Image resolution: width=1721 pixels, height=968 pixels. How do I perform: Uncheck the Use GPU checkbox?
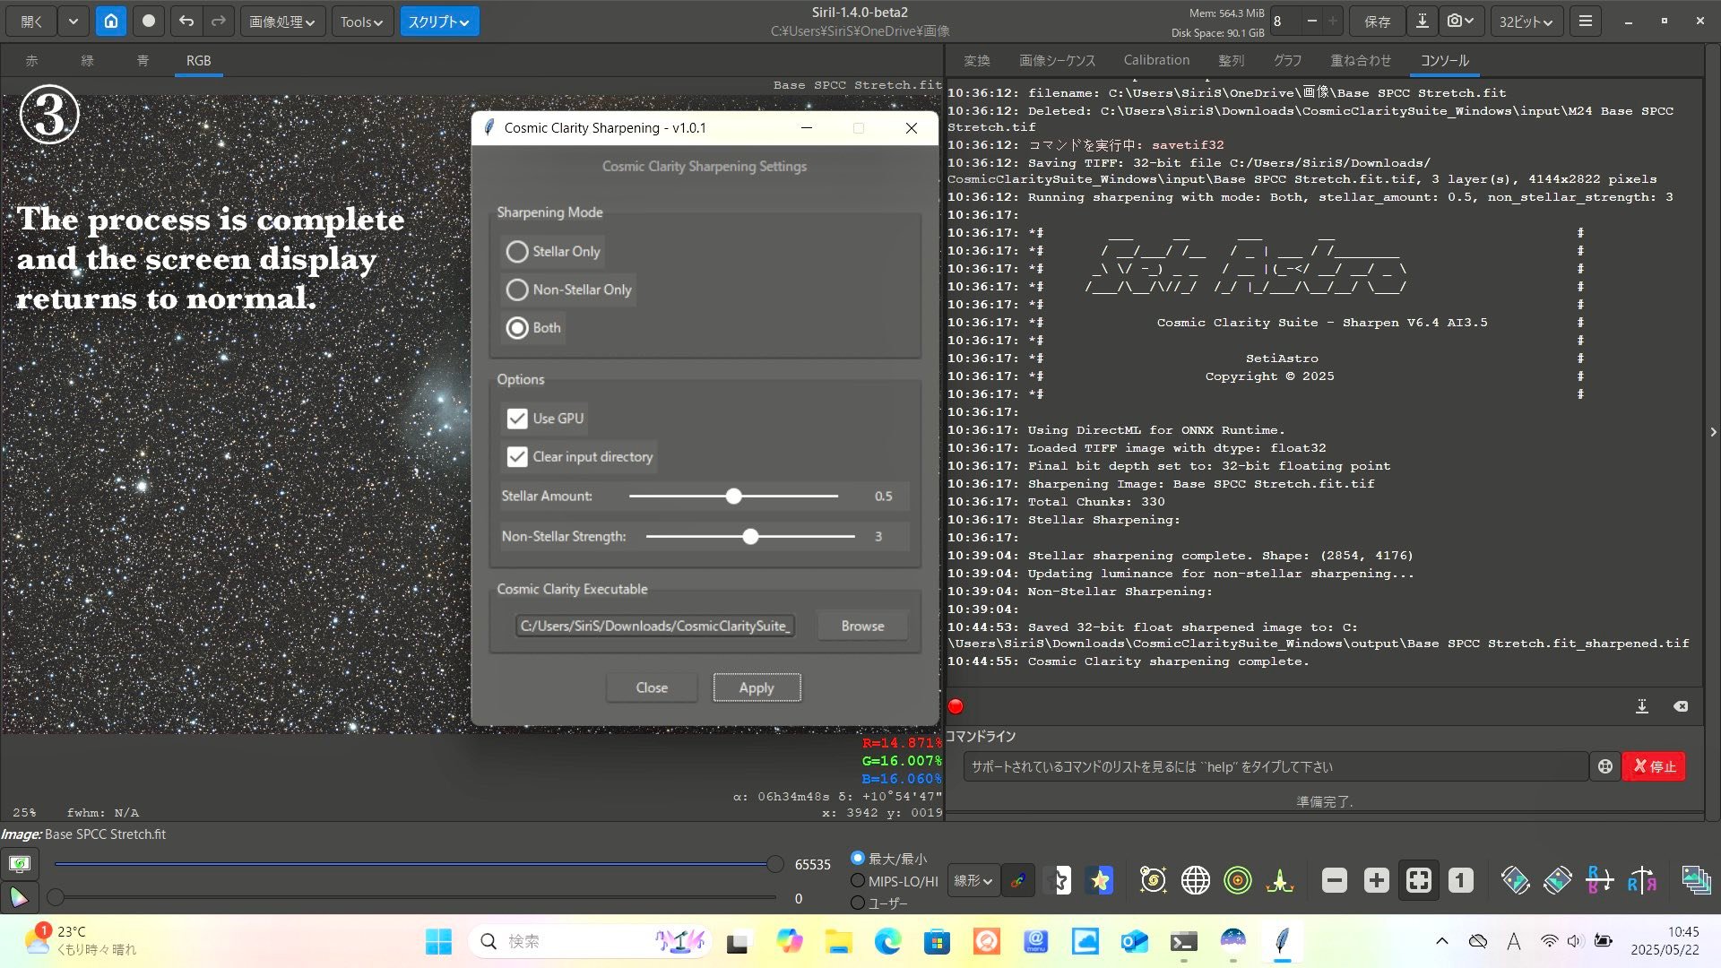pos(517,419)
